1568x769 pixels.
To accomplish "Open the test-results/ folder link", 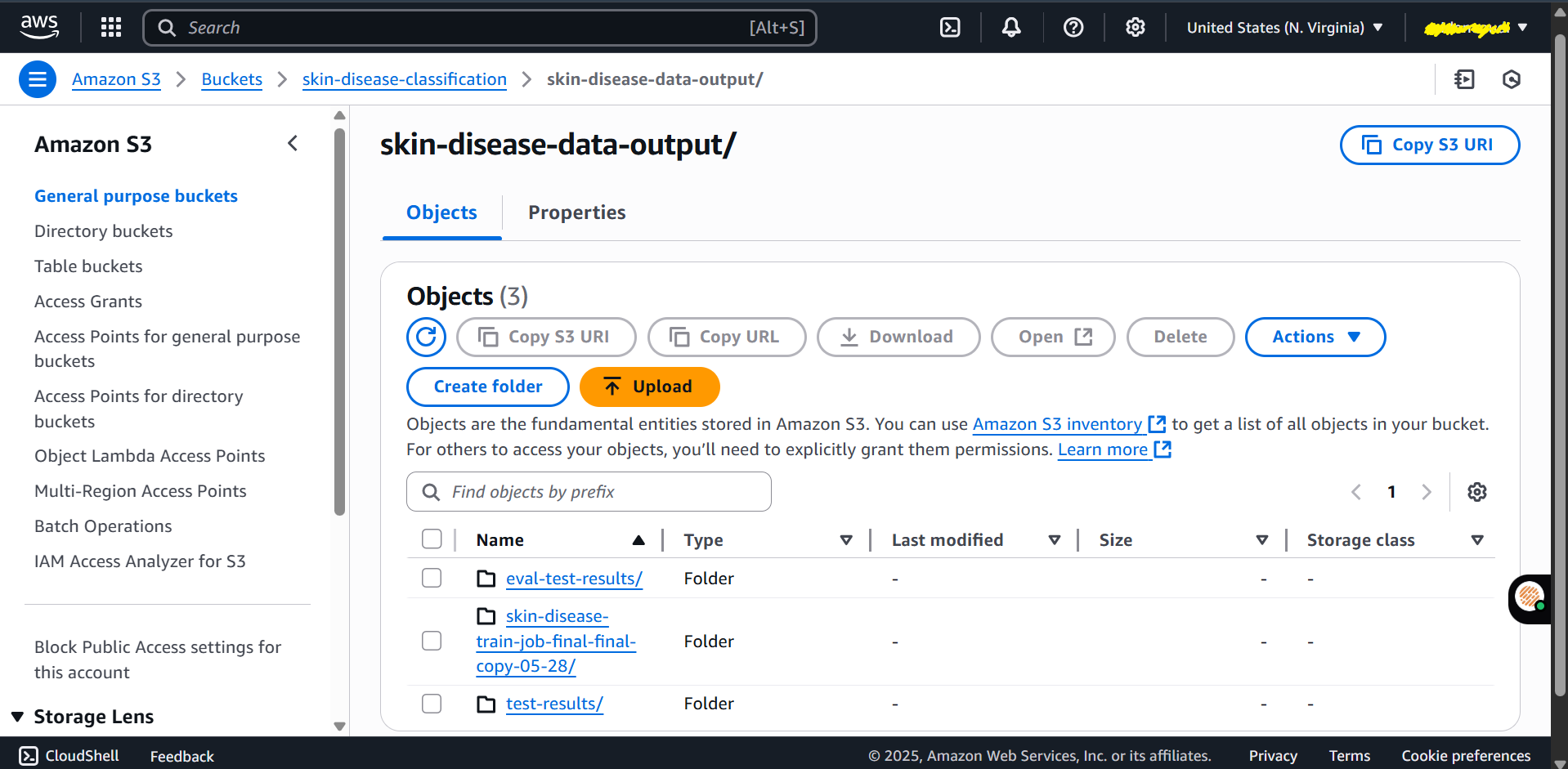I will coord(554,704).
